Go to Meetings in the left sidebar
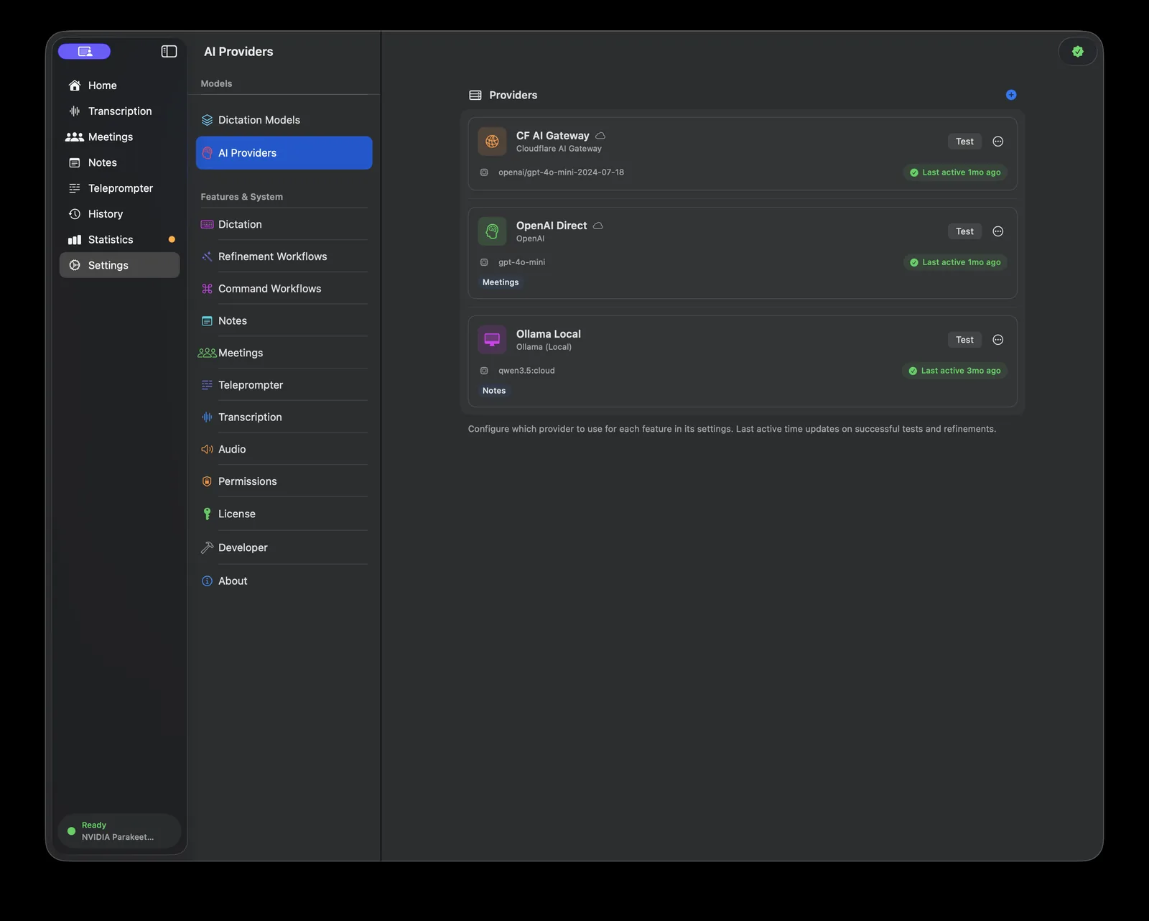The width and height of the screenshot is (1149, 921). tap(119, 136)
